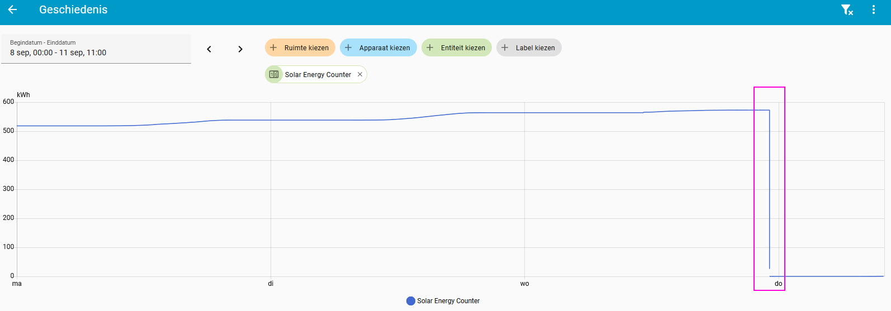This screenshot has height=311, width=891.
Task: Click the Solar Energy Counter entity icon
Action: [x=274, y=74]
